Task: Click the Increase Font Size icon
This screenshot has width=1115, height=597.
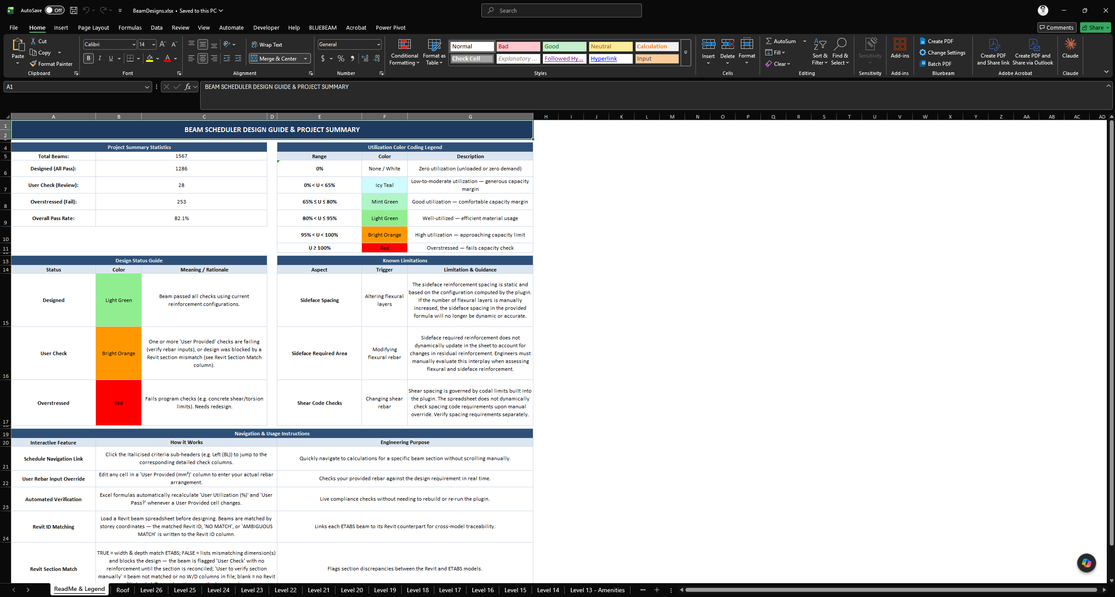Action: coord(163,44)
